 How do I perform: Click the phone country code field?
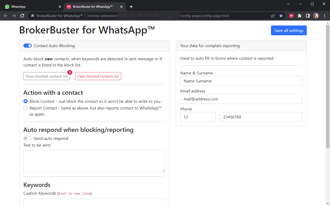(x=198, y=117)
